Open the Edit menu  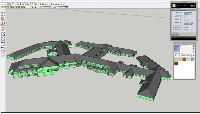(5, 2)
